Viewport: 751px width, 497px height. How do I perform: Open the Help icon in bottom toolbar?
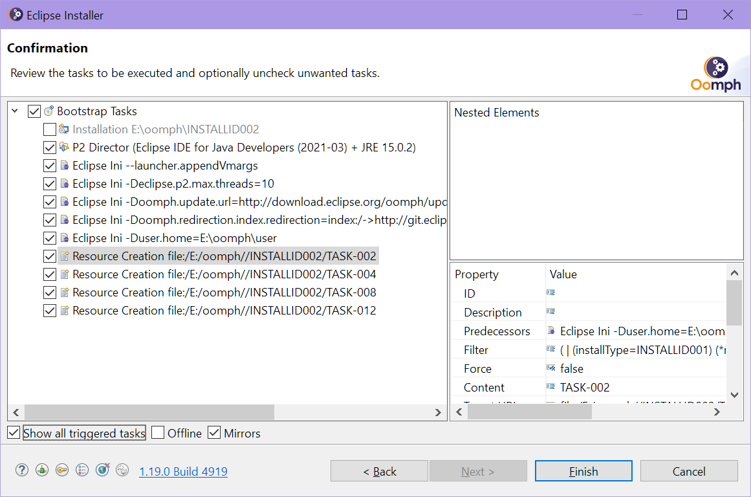click(22, 470)
